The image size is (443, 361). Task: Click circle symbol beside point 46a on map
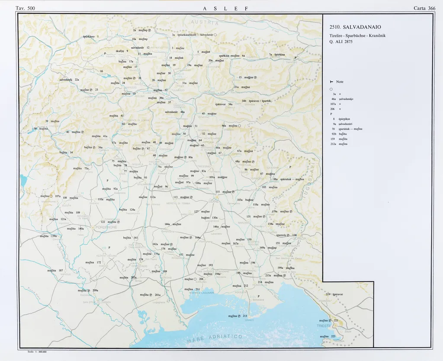[239, 126]
